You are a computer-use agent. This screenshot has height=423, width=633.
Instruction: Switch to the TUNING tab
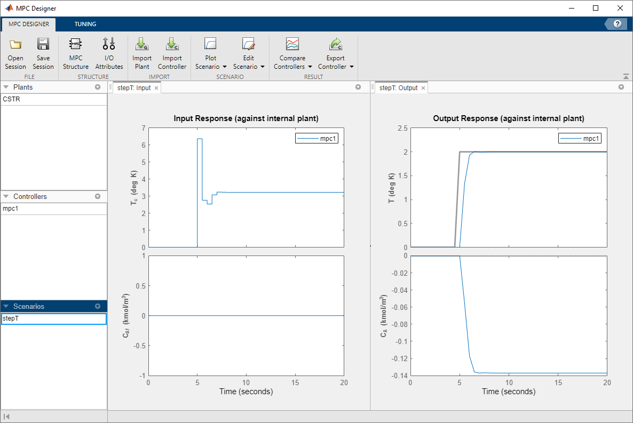click(85, 24)
